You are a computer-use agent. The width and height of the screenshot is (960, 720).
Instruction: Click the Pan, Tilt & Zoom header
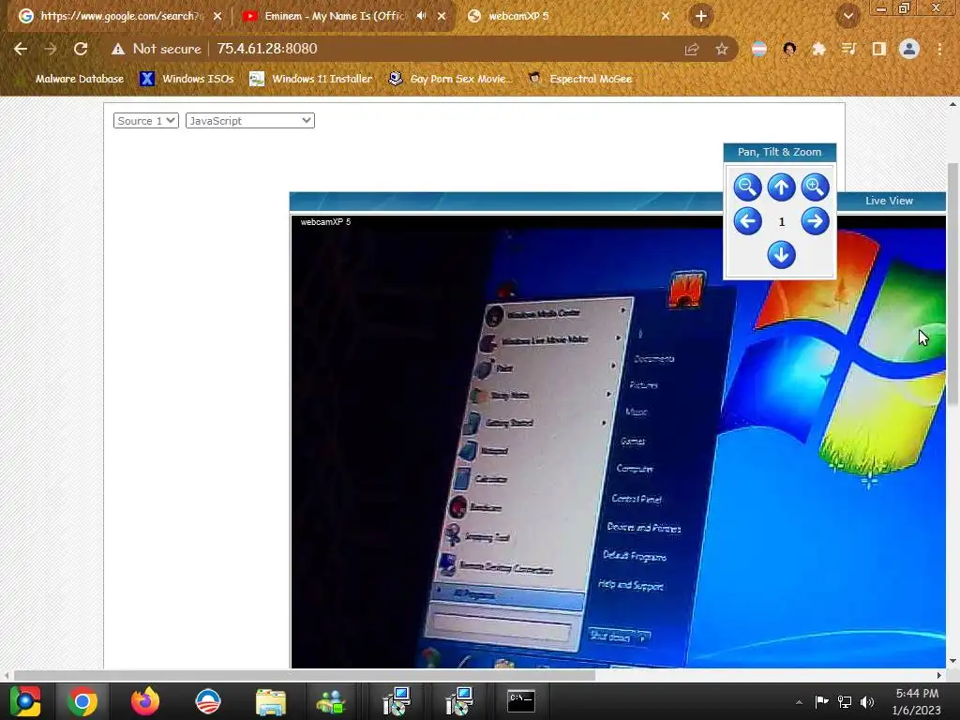[x=779, y=152]
